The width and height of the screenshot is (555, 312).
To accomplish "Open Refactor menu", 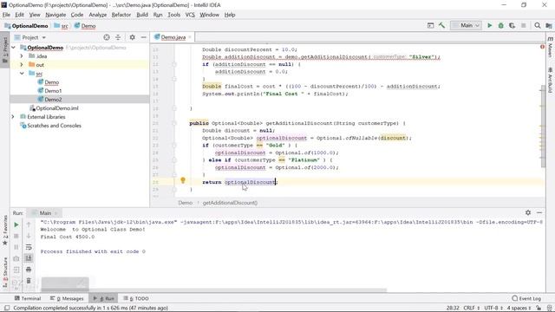I will pos(121,15).
